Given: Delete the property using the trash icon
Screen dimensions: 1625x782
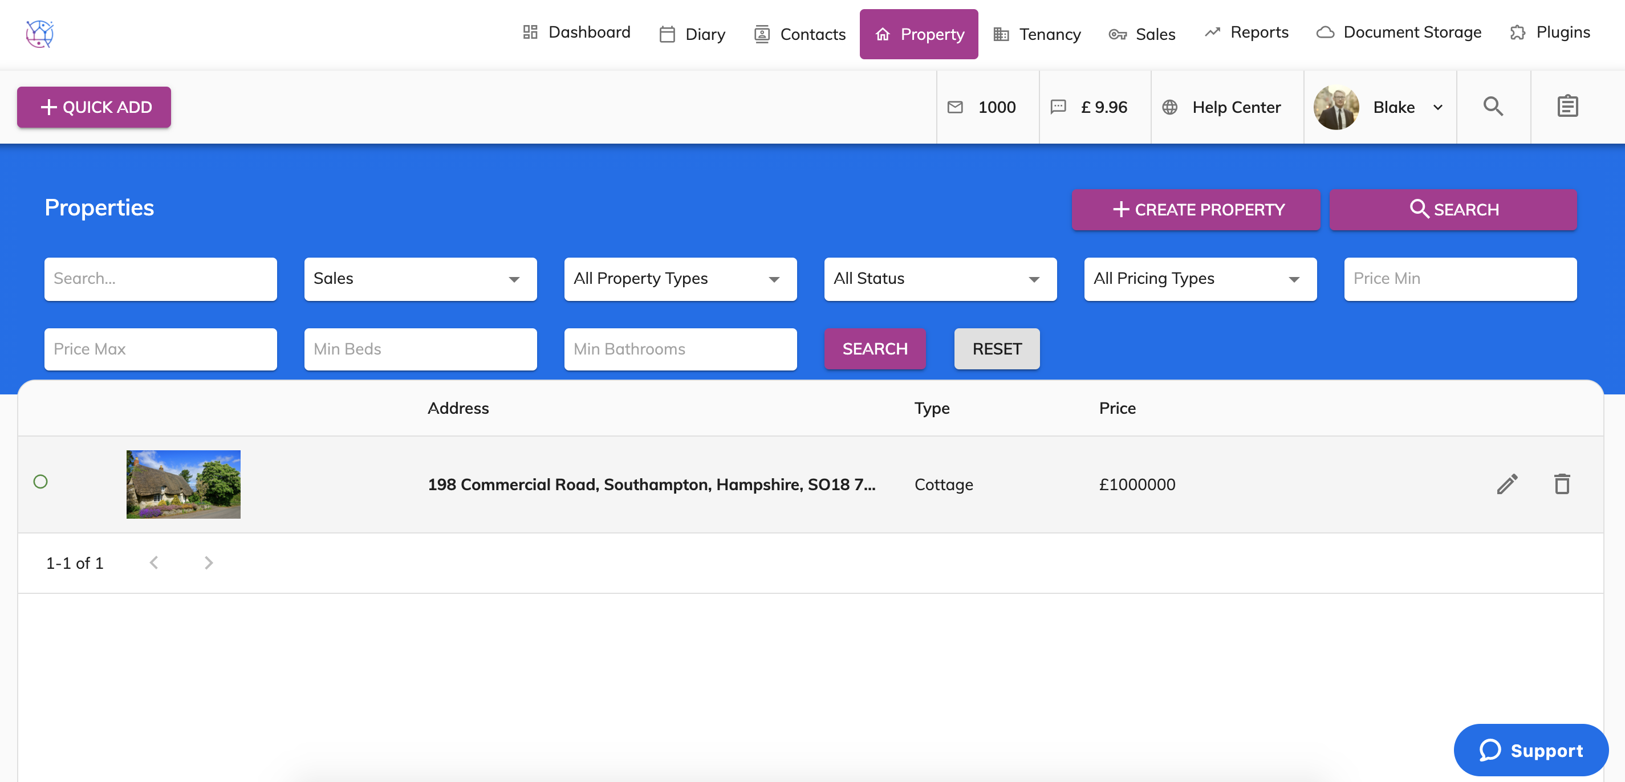Looking at the screenshot, I should coord(1561,484).
